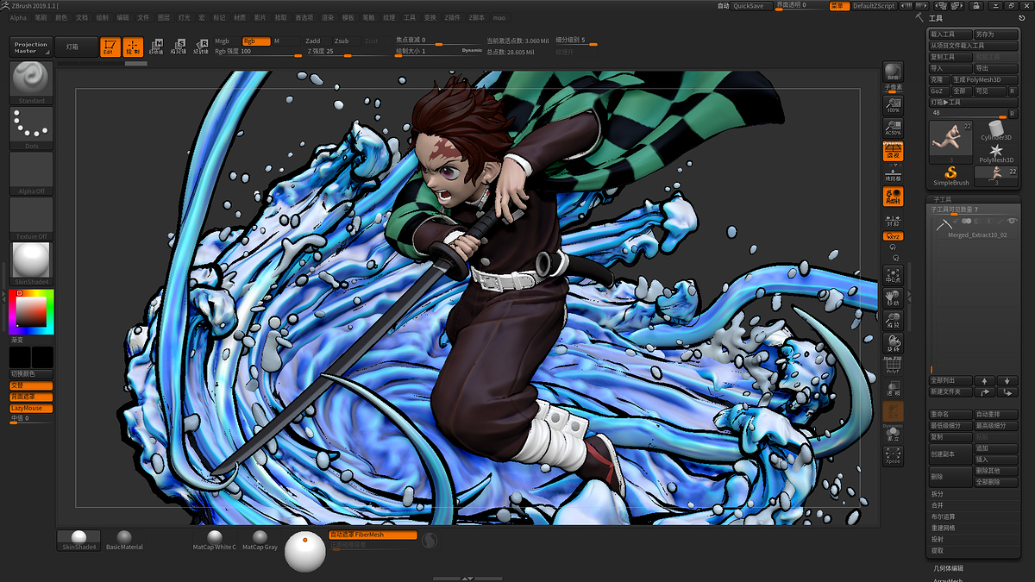Screen dimensions: 1035x582
Task: Select the Scale (S) gizmo icon
Action: [179, 47]
